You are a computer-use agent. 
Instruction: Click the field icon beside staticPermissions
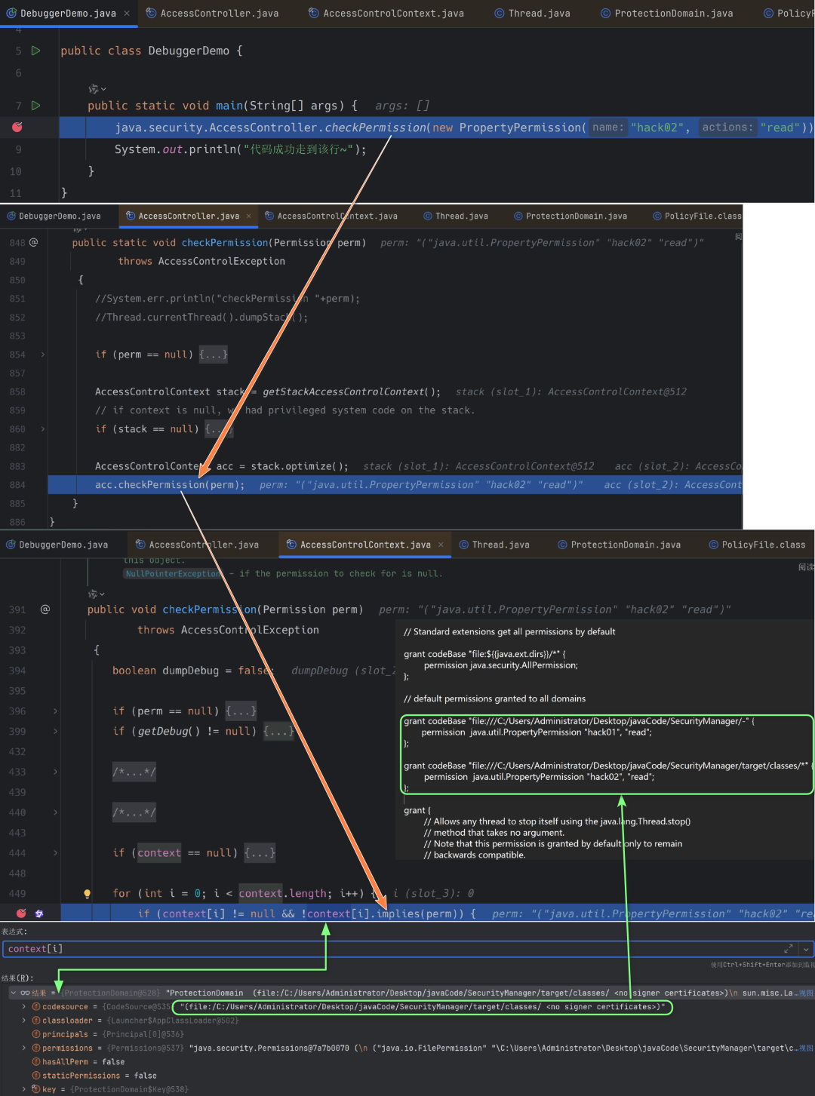pyautogui.click(x=36, y=1076)
